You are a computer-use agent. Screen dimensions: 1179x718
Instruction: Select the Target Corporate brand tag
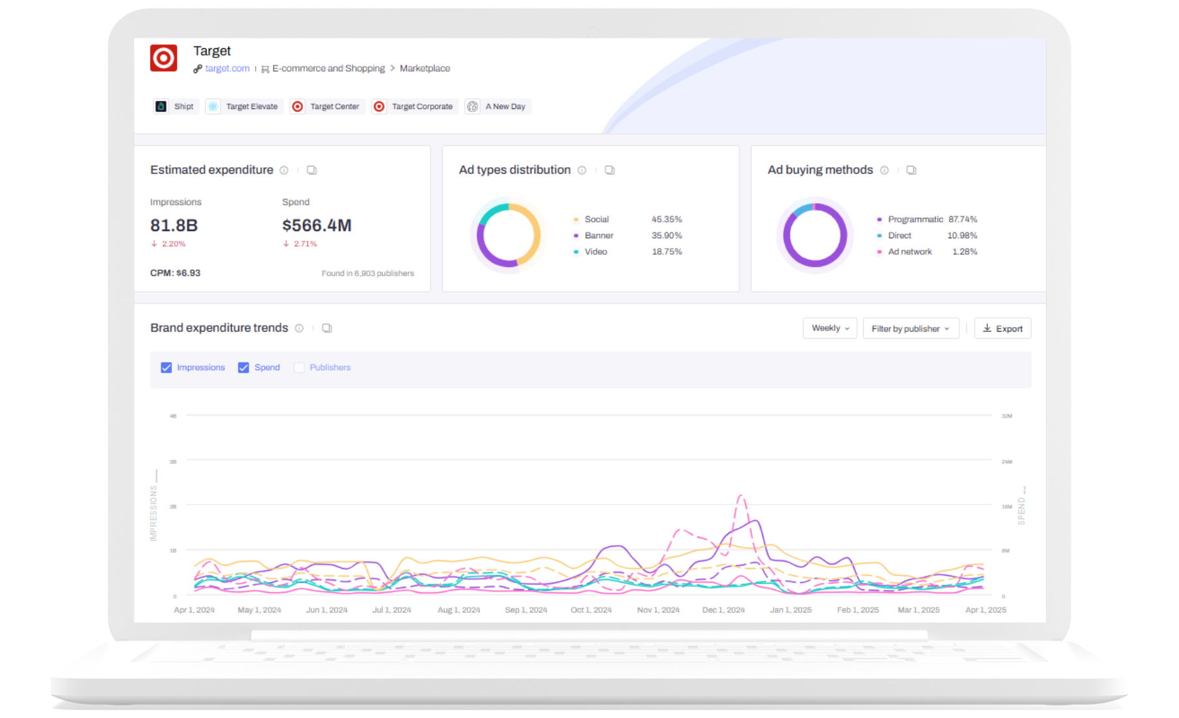414,106
